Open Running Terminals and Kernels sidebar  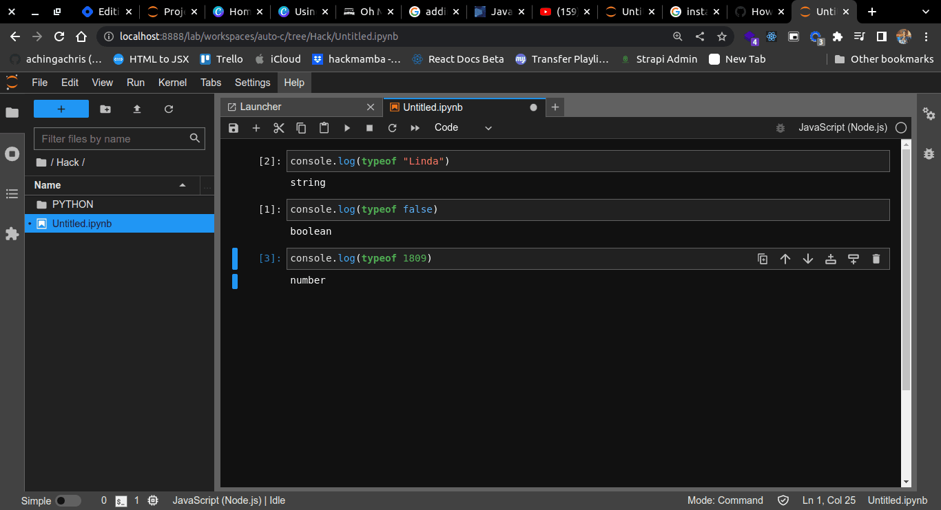tap(12, 153)
